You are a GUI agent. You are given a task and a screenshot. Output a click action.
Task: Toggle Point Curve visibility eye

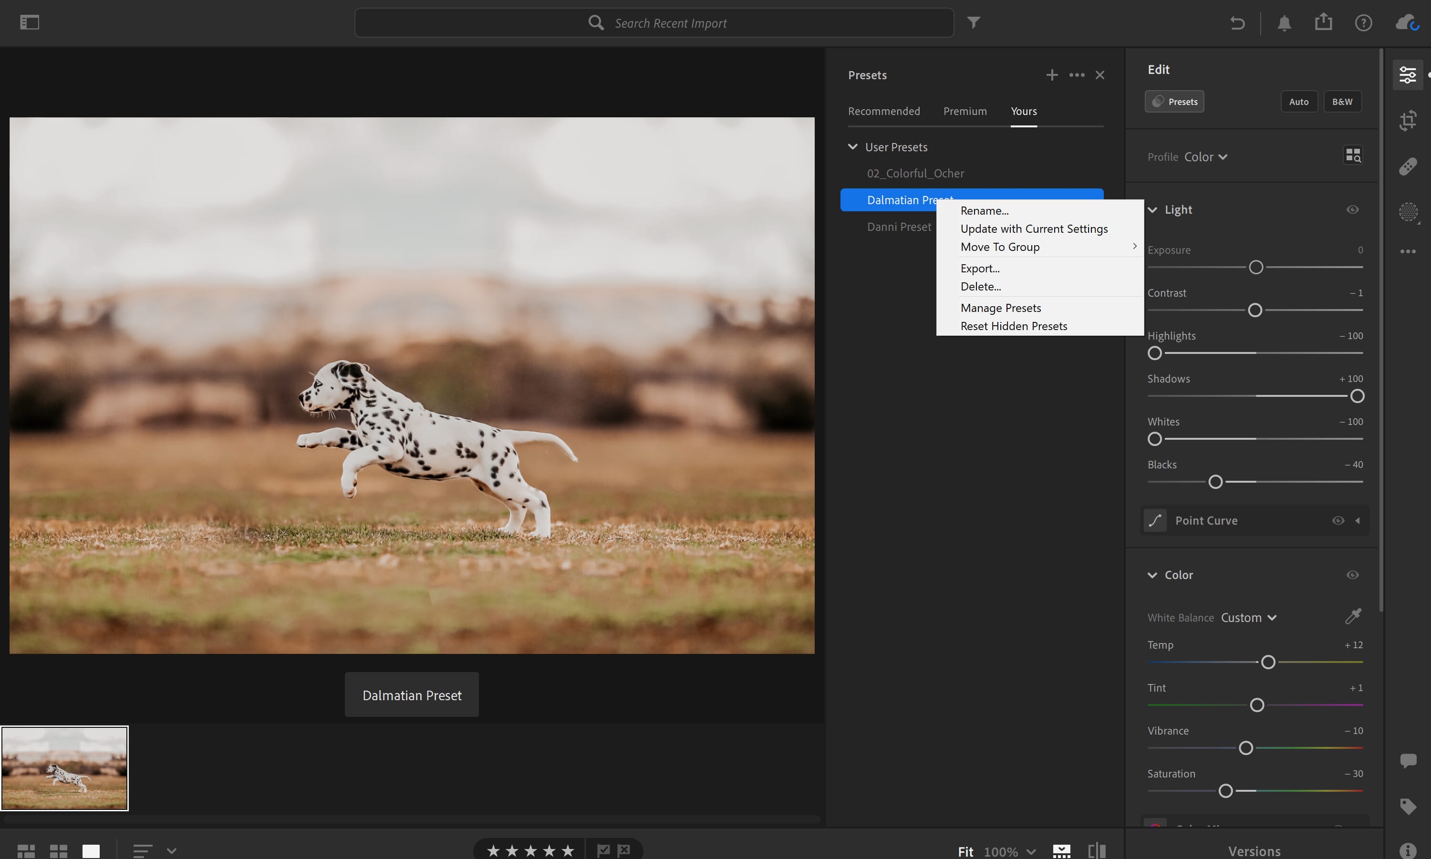1338,520
